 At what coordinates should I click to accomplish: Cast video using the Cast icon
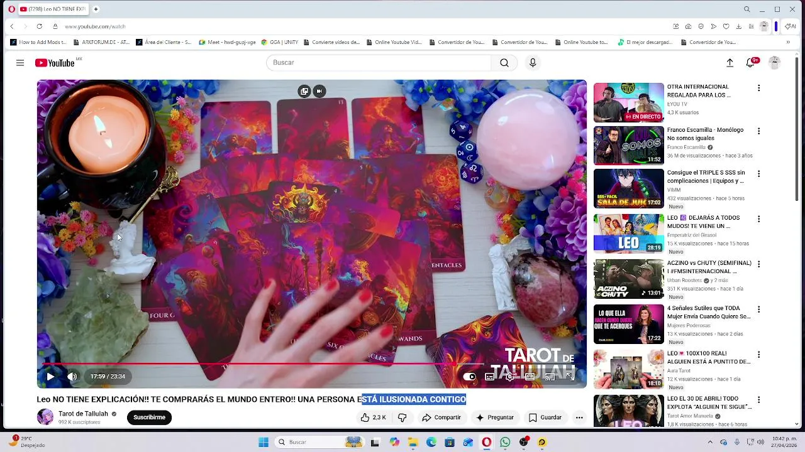click(550, 377)
